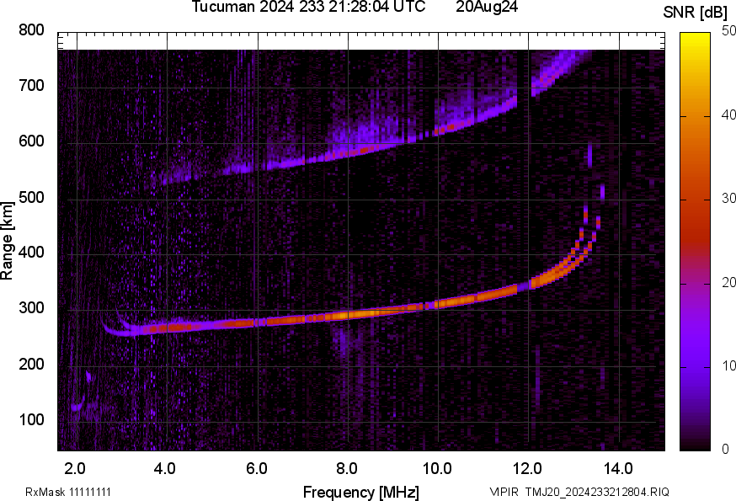Click the 'VIPIR TMJ20_2024233212804.RIQ' file label

pos(579,493)
